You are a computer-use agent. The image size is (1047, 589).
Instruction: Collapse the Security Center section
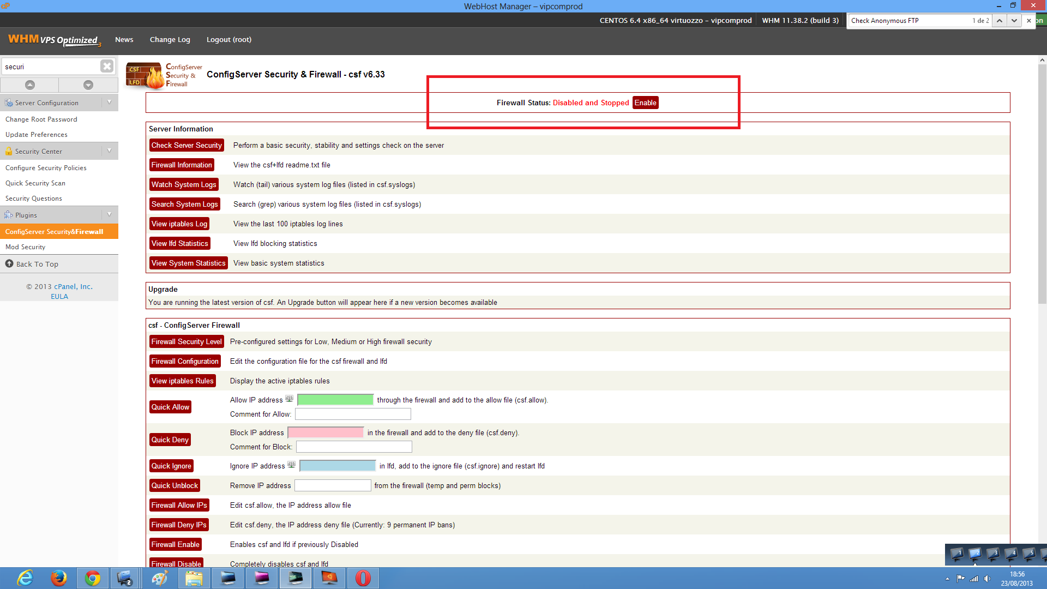coord(110,151)
